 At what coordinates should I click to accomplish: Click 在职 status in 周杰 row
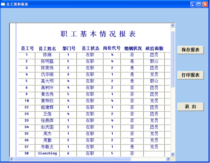click(x=90, y=134)
